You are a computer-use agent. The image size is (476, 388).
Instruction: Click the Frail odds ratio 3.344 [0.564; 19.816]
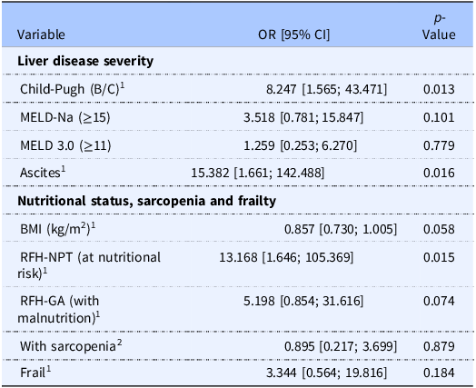click(x=327, y=373)
